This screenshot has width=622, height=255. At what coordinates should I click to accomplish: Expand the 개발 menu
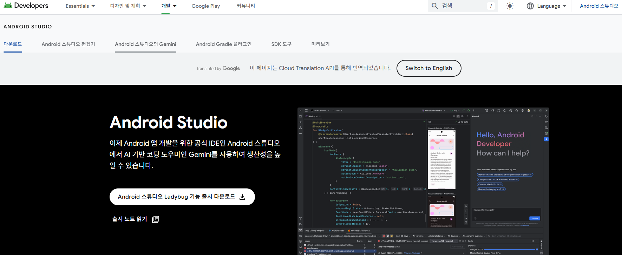(x=169, y=6)
